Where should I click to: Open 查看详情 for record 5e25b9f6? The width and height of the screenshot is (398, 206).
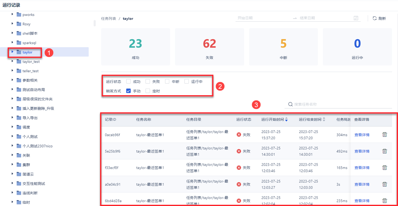(x=362, y=151)
